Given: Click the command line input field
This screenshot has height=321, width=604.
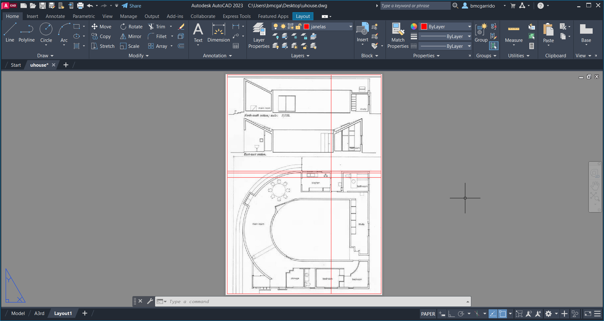Looking at the screenshot, I should (x=315, y=301).
